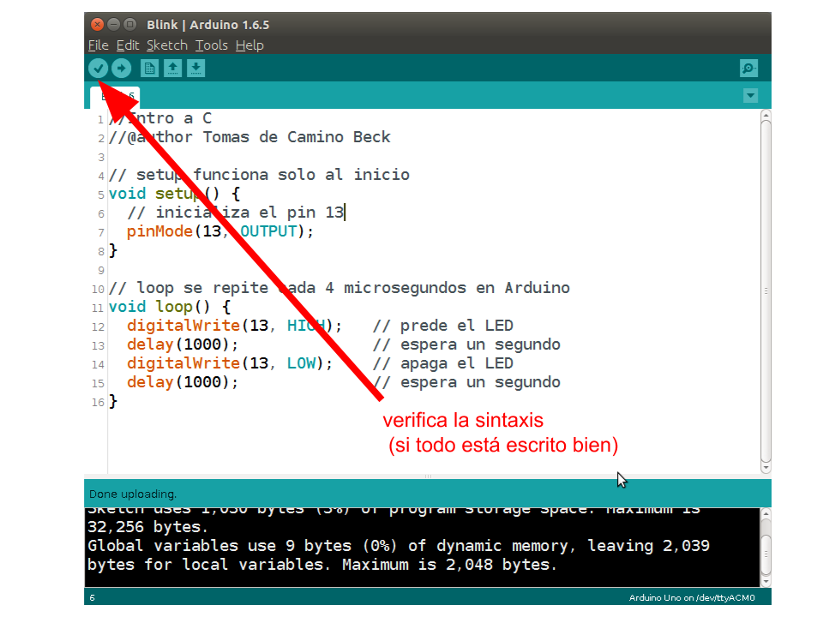The width and height of the screenshot is (823, 617).
Task: Create a new sketch with New icon
Action: [149, 69]
